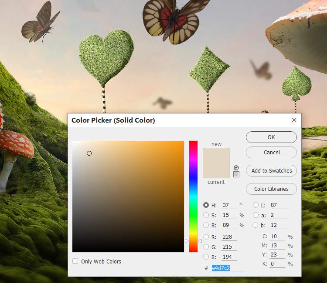Click the new color preview swatch
The width and height of the screenshot is (327, 283).
[216, 156]
